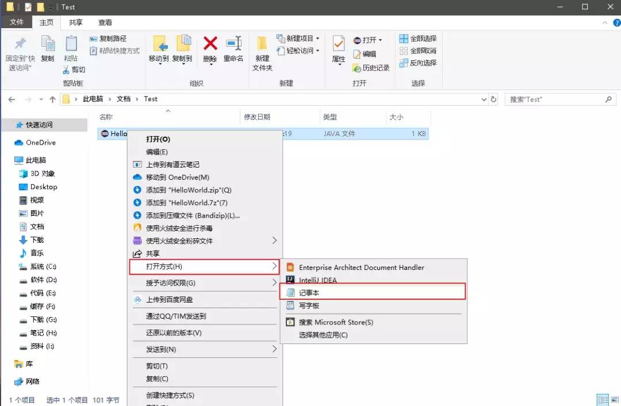The width and height of the screenshot is (621, 406).
Task: Switch to the View ribbon tab
Action: (105, 22)
